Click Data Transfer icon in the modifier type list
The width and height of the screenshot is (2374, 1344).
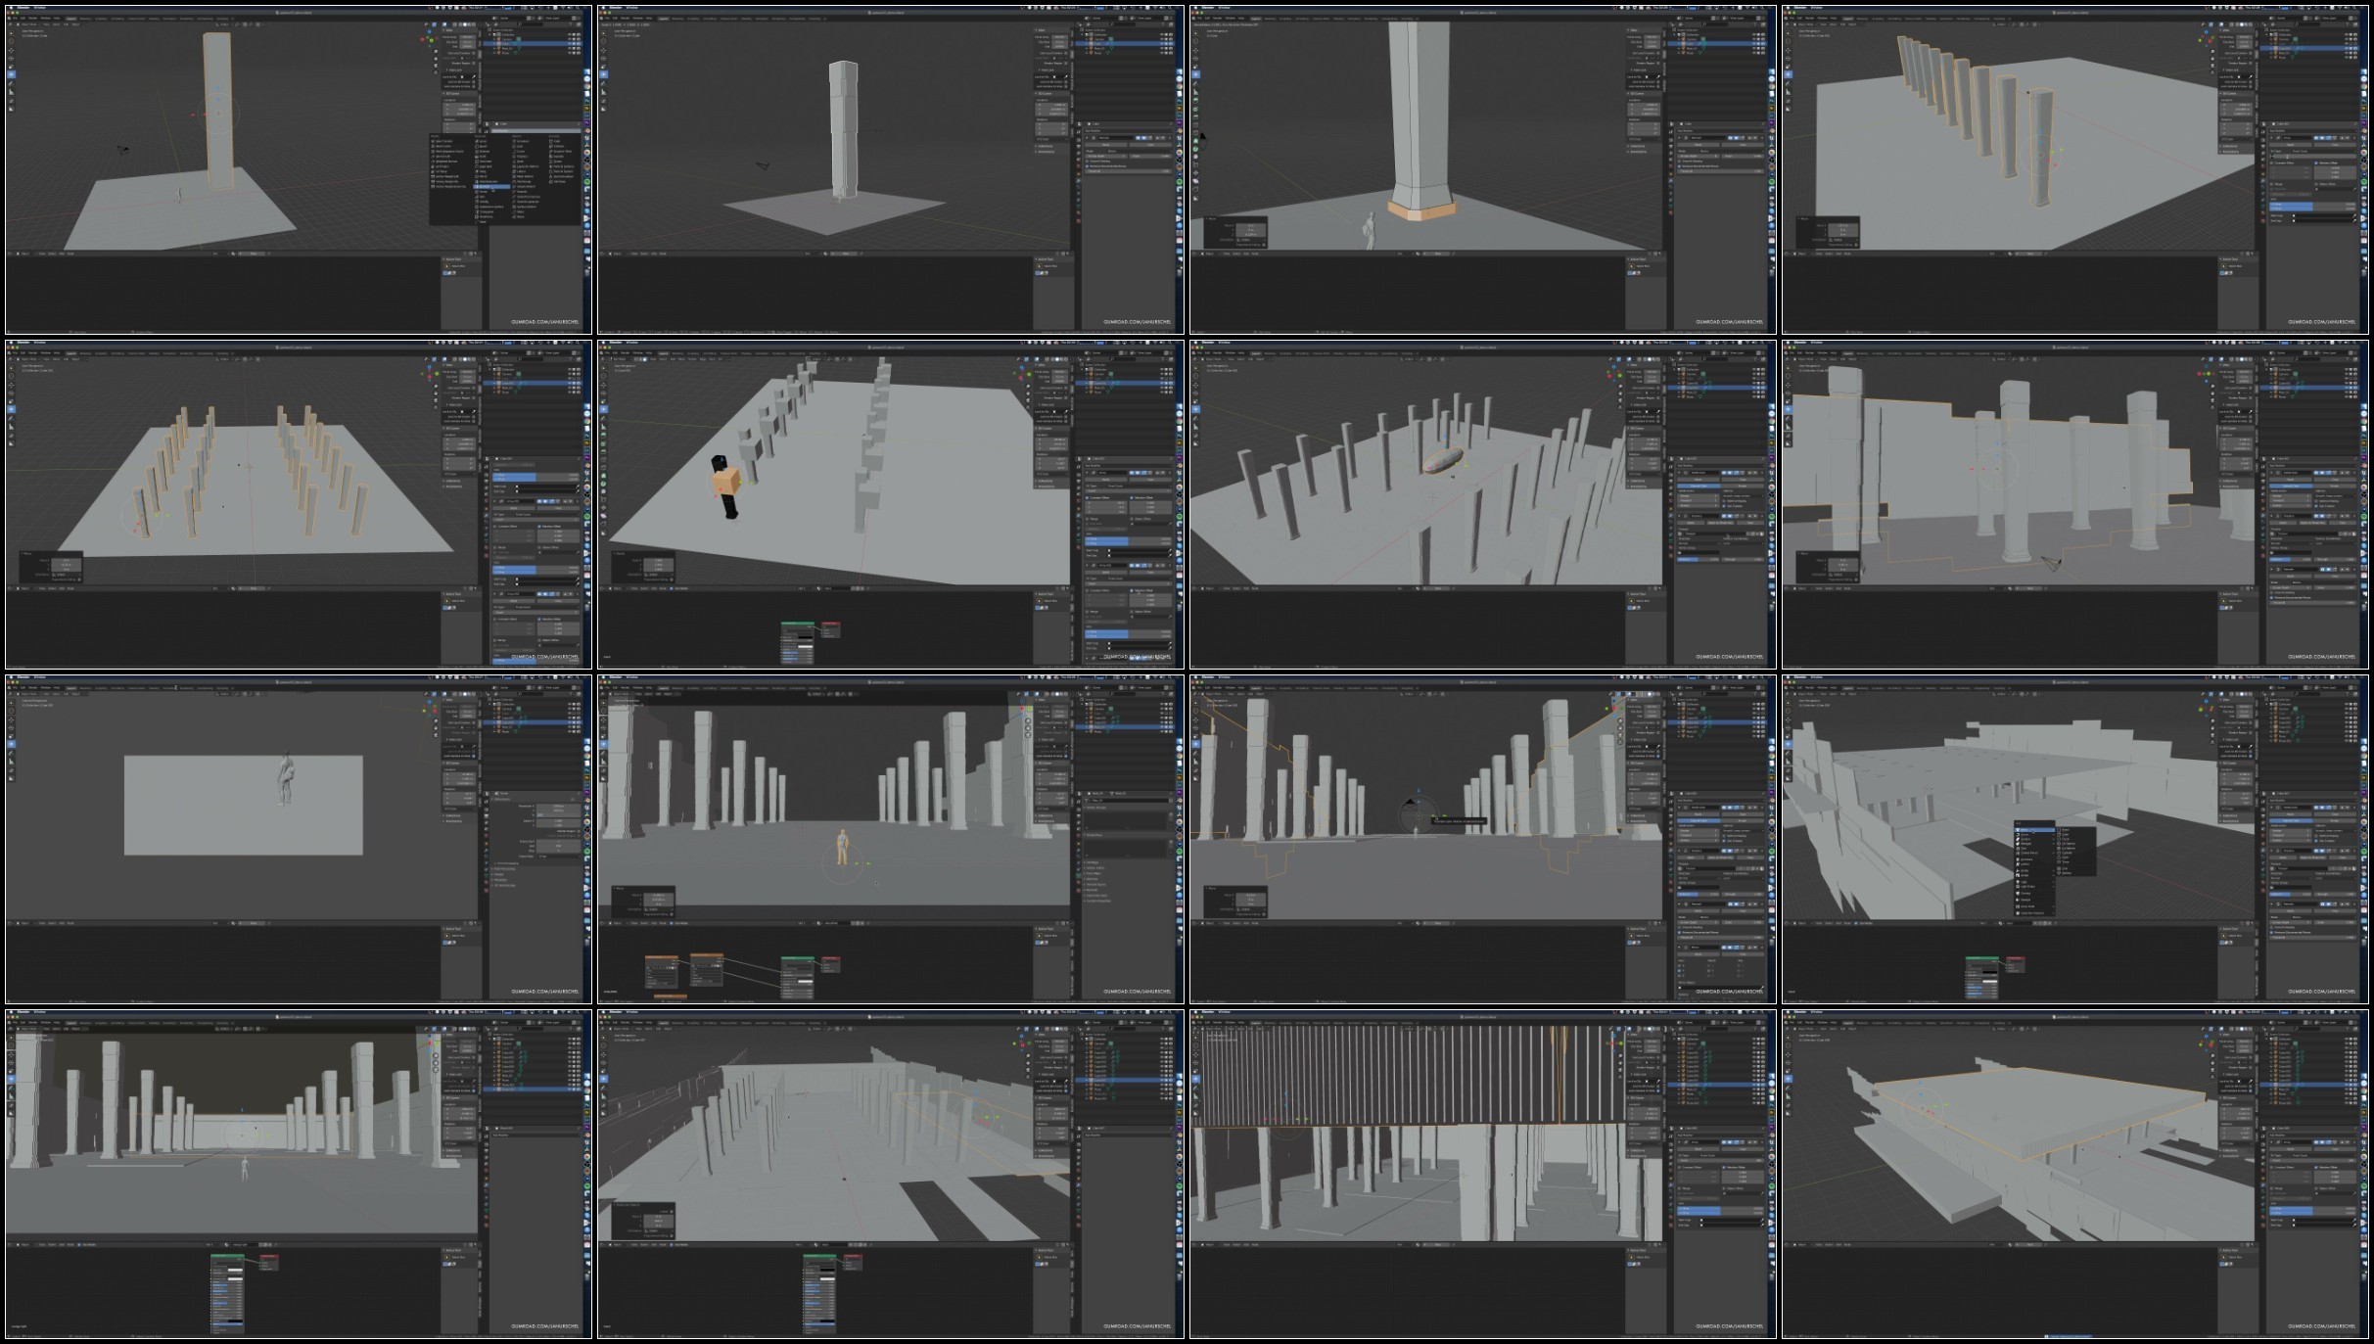(433, 141)
